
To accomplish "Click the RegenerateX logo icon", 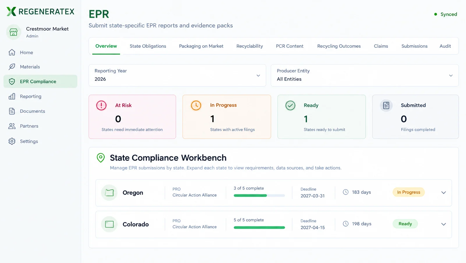I will point(11,11).
